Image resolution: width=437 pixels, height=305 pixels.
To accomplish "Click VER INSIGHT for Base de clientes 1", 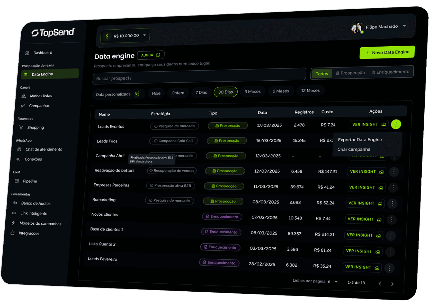I will click(364, 235).
